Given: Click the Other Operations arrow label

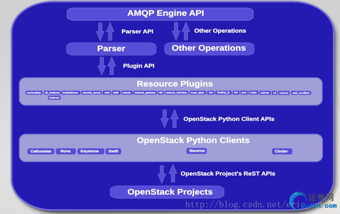Looking at the screenshot, I should [220, 31].
